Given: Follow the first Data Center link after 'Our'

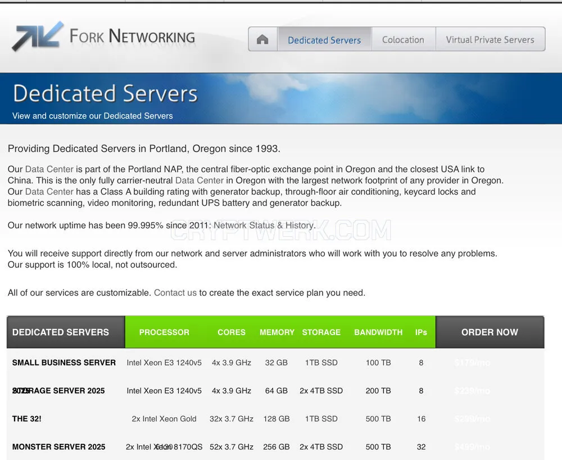Looking at the screenshot, I should [49, 169].
